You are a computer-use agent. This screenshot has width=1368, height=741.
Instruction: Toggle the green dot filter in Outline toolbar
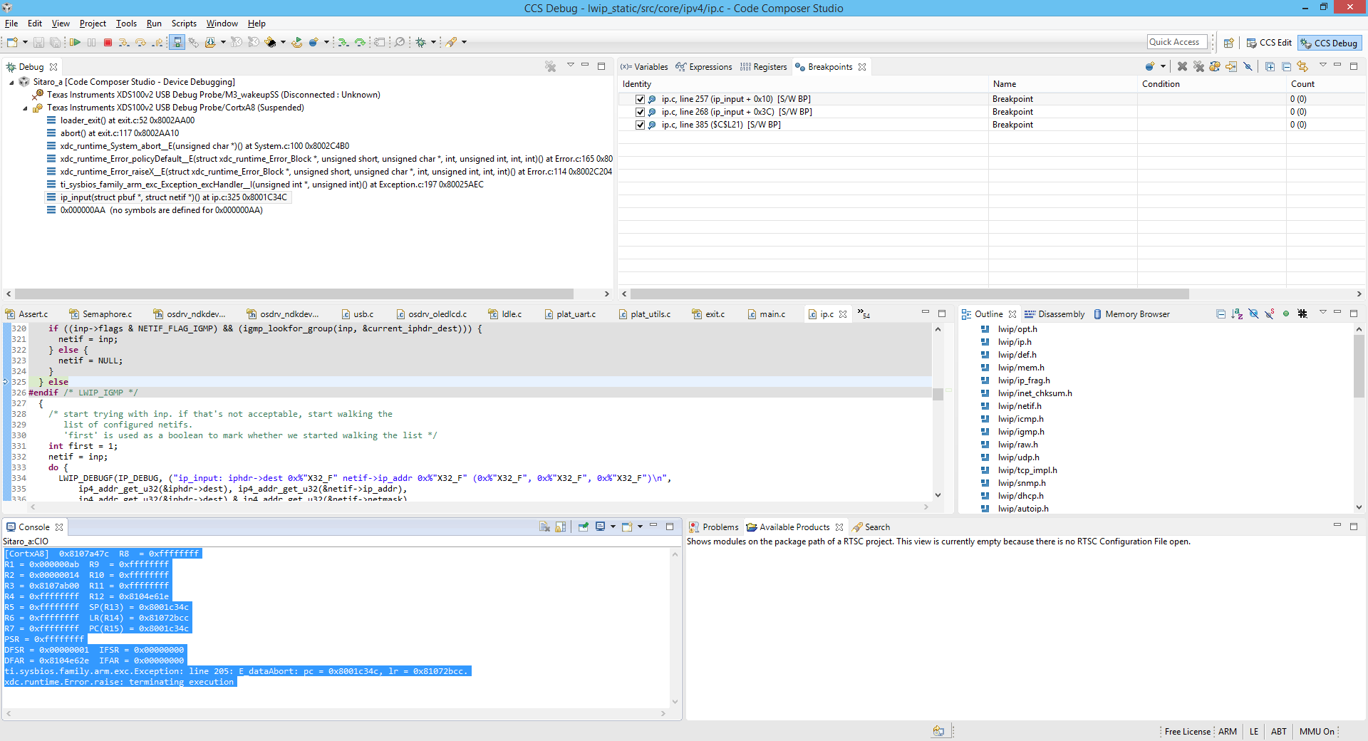coord(1286,313)
